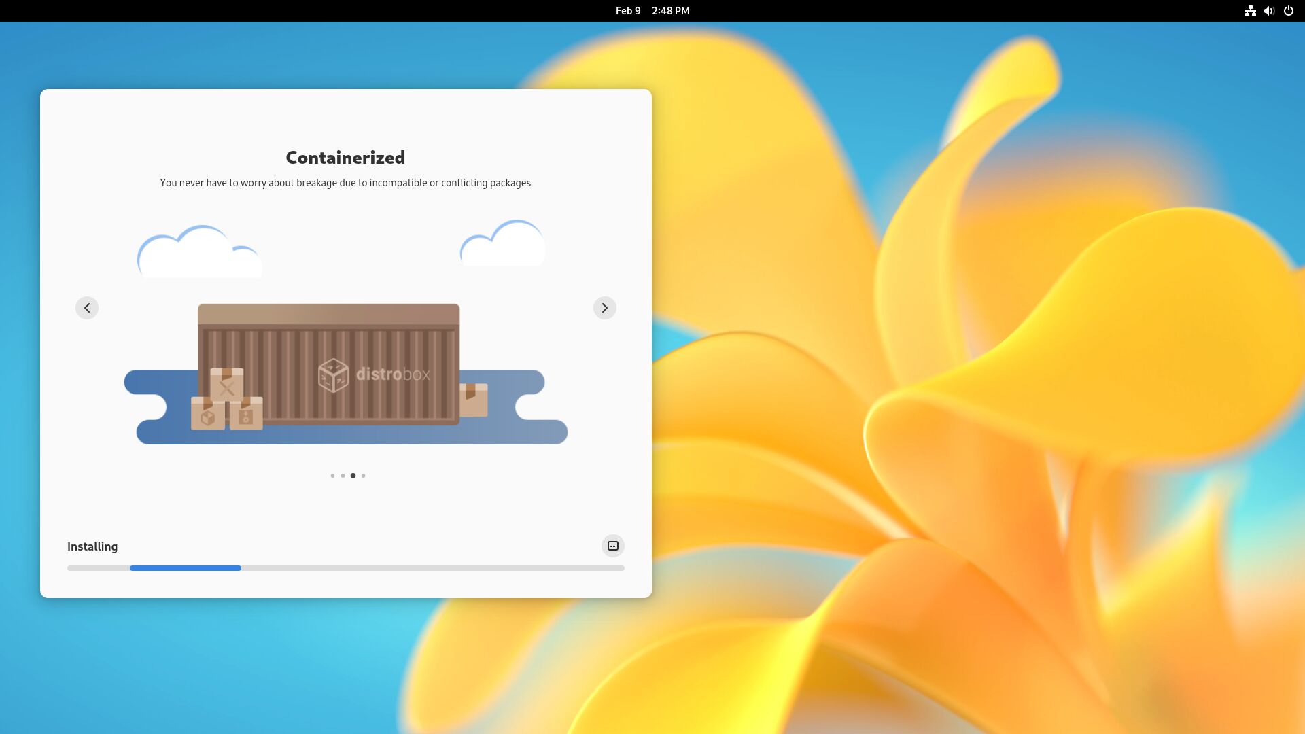The width and height of the screenshot is (1305, 734).
Task: Click the installing progress bar
Action: (346, 568)
